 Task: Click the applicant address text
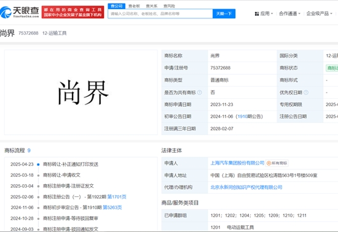[264, 176]
